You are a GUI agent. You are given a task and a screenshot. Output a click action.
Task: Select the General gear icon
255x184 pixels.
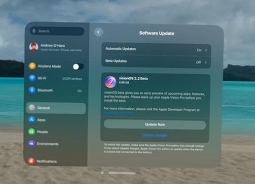[x=32, y=108]
